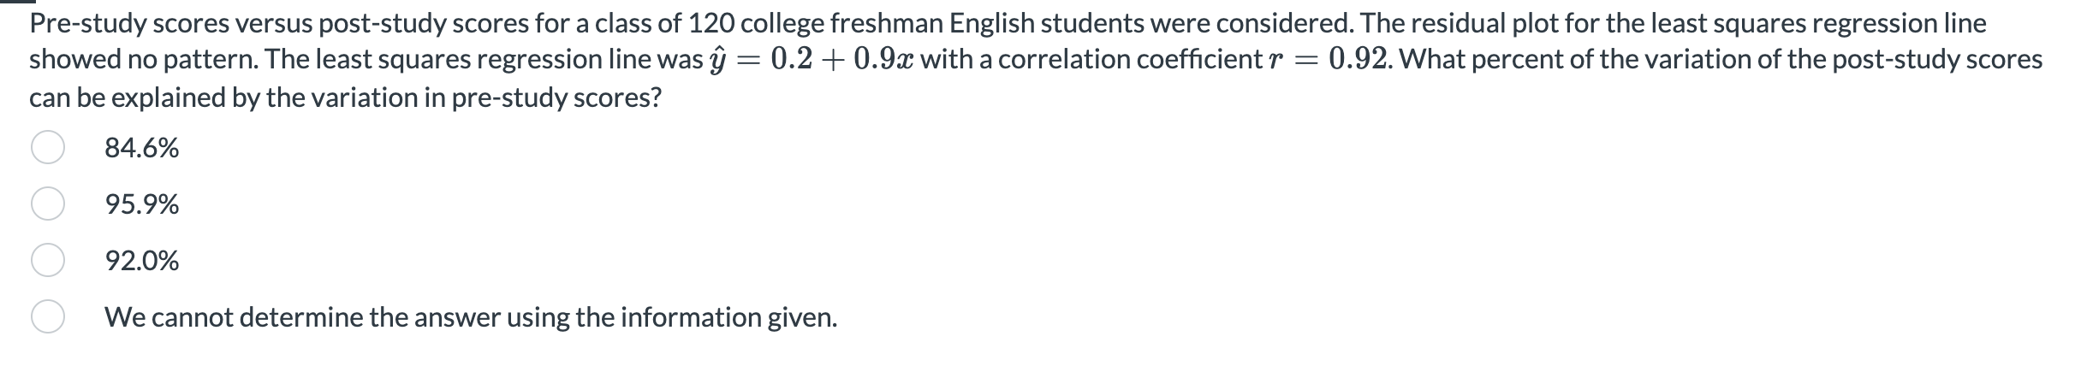Click the 84.6% answer label text
The height and width of the screenshot is (366, 2075).
(x=142, y=149)
